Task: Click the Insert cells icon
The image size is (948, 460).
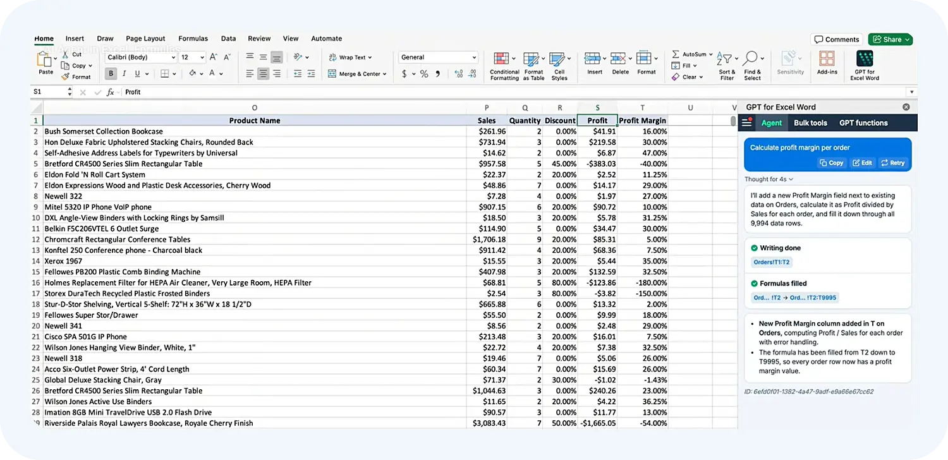Action: [x=593, y=59]
